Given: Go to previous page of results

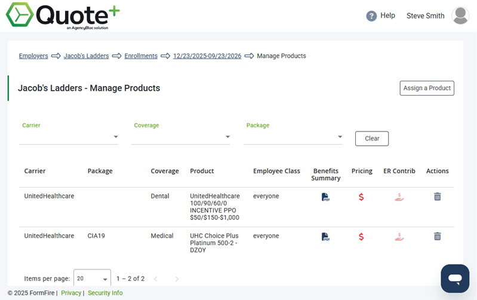Looking at the screenshot, I should [x=155, y=278].
